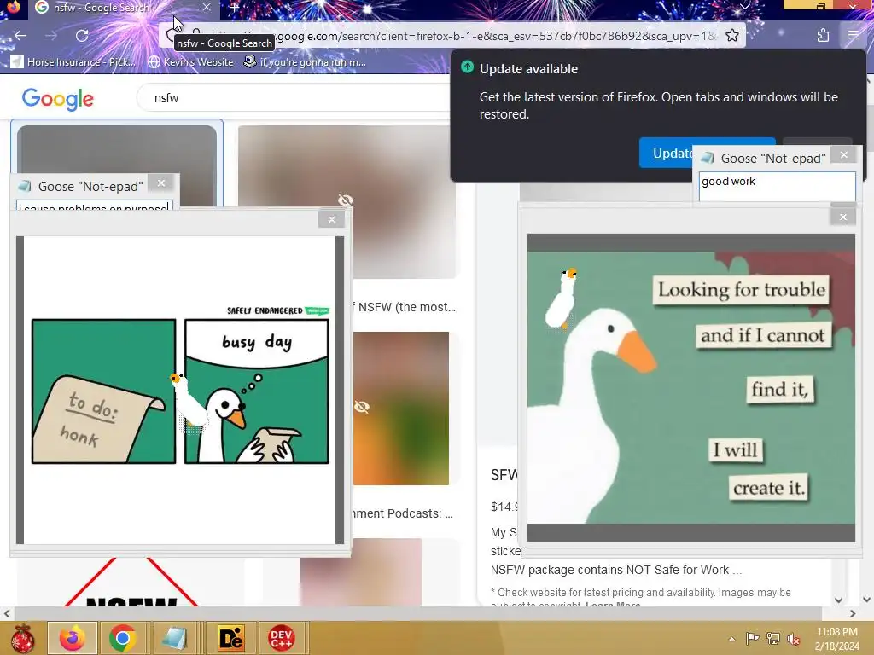Image resolution: width=874 pixels, height=655 pixels.
Task: Open the clock showing 11:08 PM
Action: click(x=837, y=639)
